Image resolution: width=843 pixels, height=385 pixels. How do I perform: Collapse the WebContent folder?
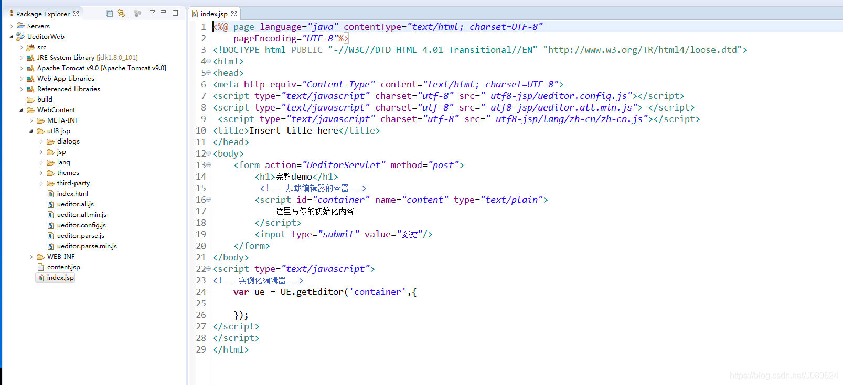[21, 110]
